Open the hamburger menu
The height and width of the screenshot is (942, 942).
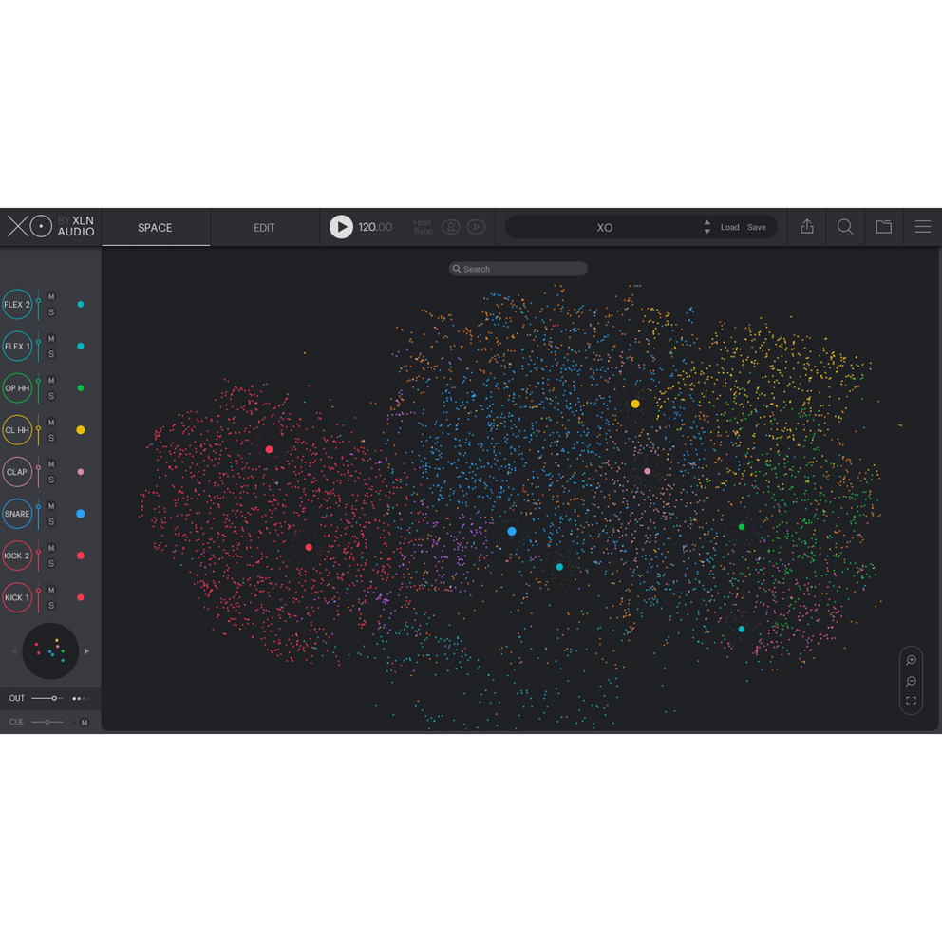[x=922, y=226]
